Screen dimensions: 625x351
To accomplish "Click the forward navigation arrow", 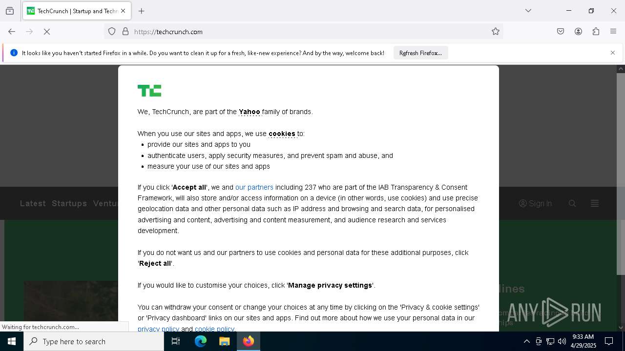I will [x=29, y=32].
